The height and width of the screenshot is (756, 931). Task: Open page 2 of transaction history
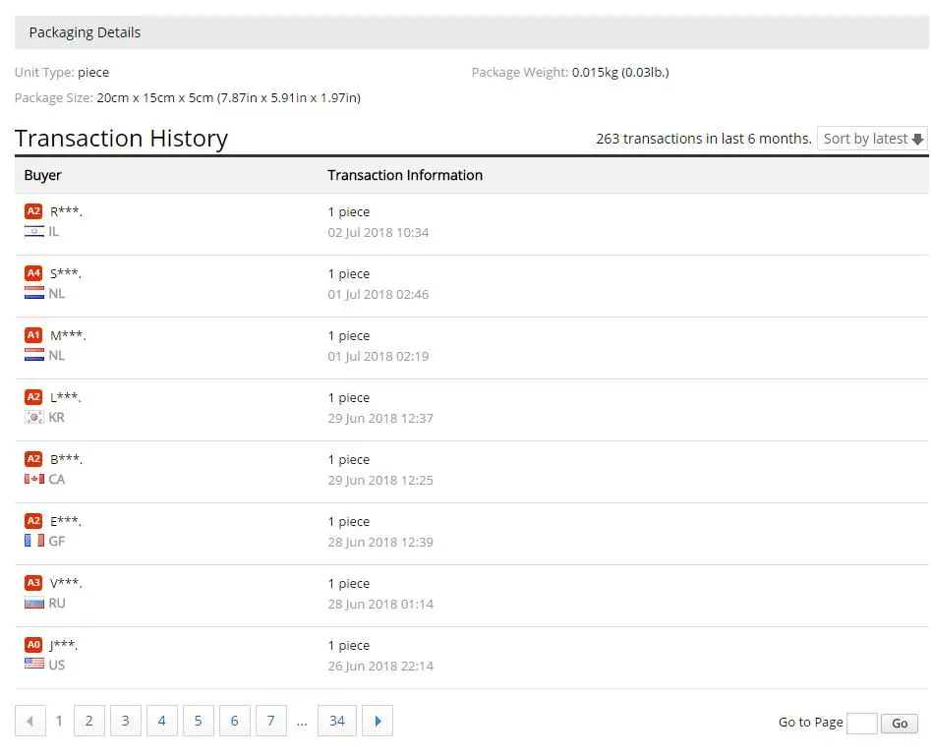coord(89,721)
